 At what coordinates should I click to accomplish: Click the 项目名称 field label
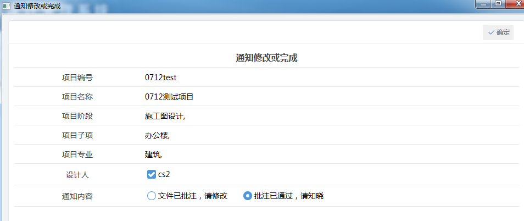point(77,97)
